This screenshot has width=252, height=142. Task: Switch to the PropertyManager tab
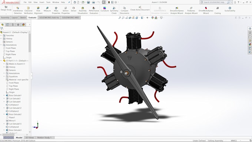click(7, 24)
